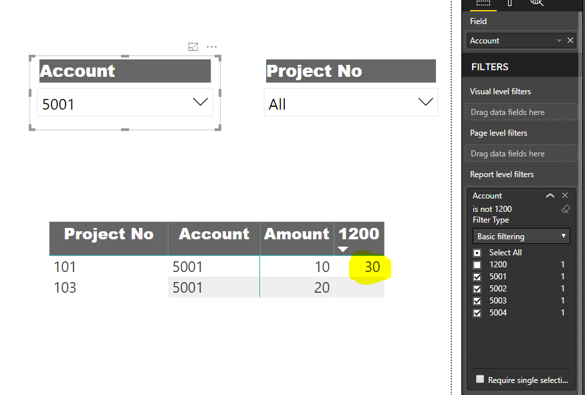The height and width of the screenshot is (395, 585).
Task: Uncheck the 5003 account checkbox
Action: tap(477, 301)
